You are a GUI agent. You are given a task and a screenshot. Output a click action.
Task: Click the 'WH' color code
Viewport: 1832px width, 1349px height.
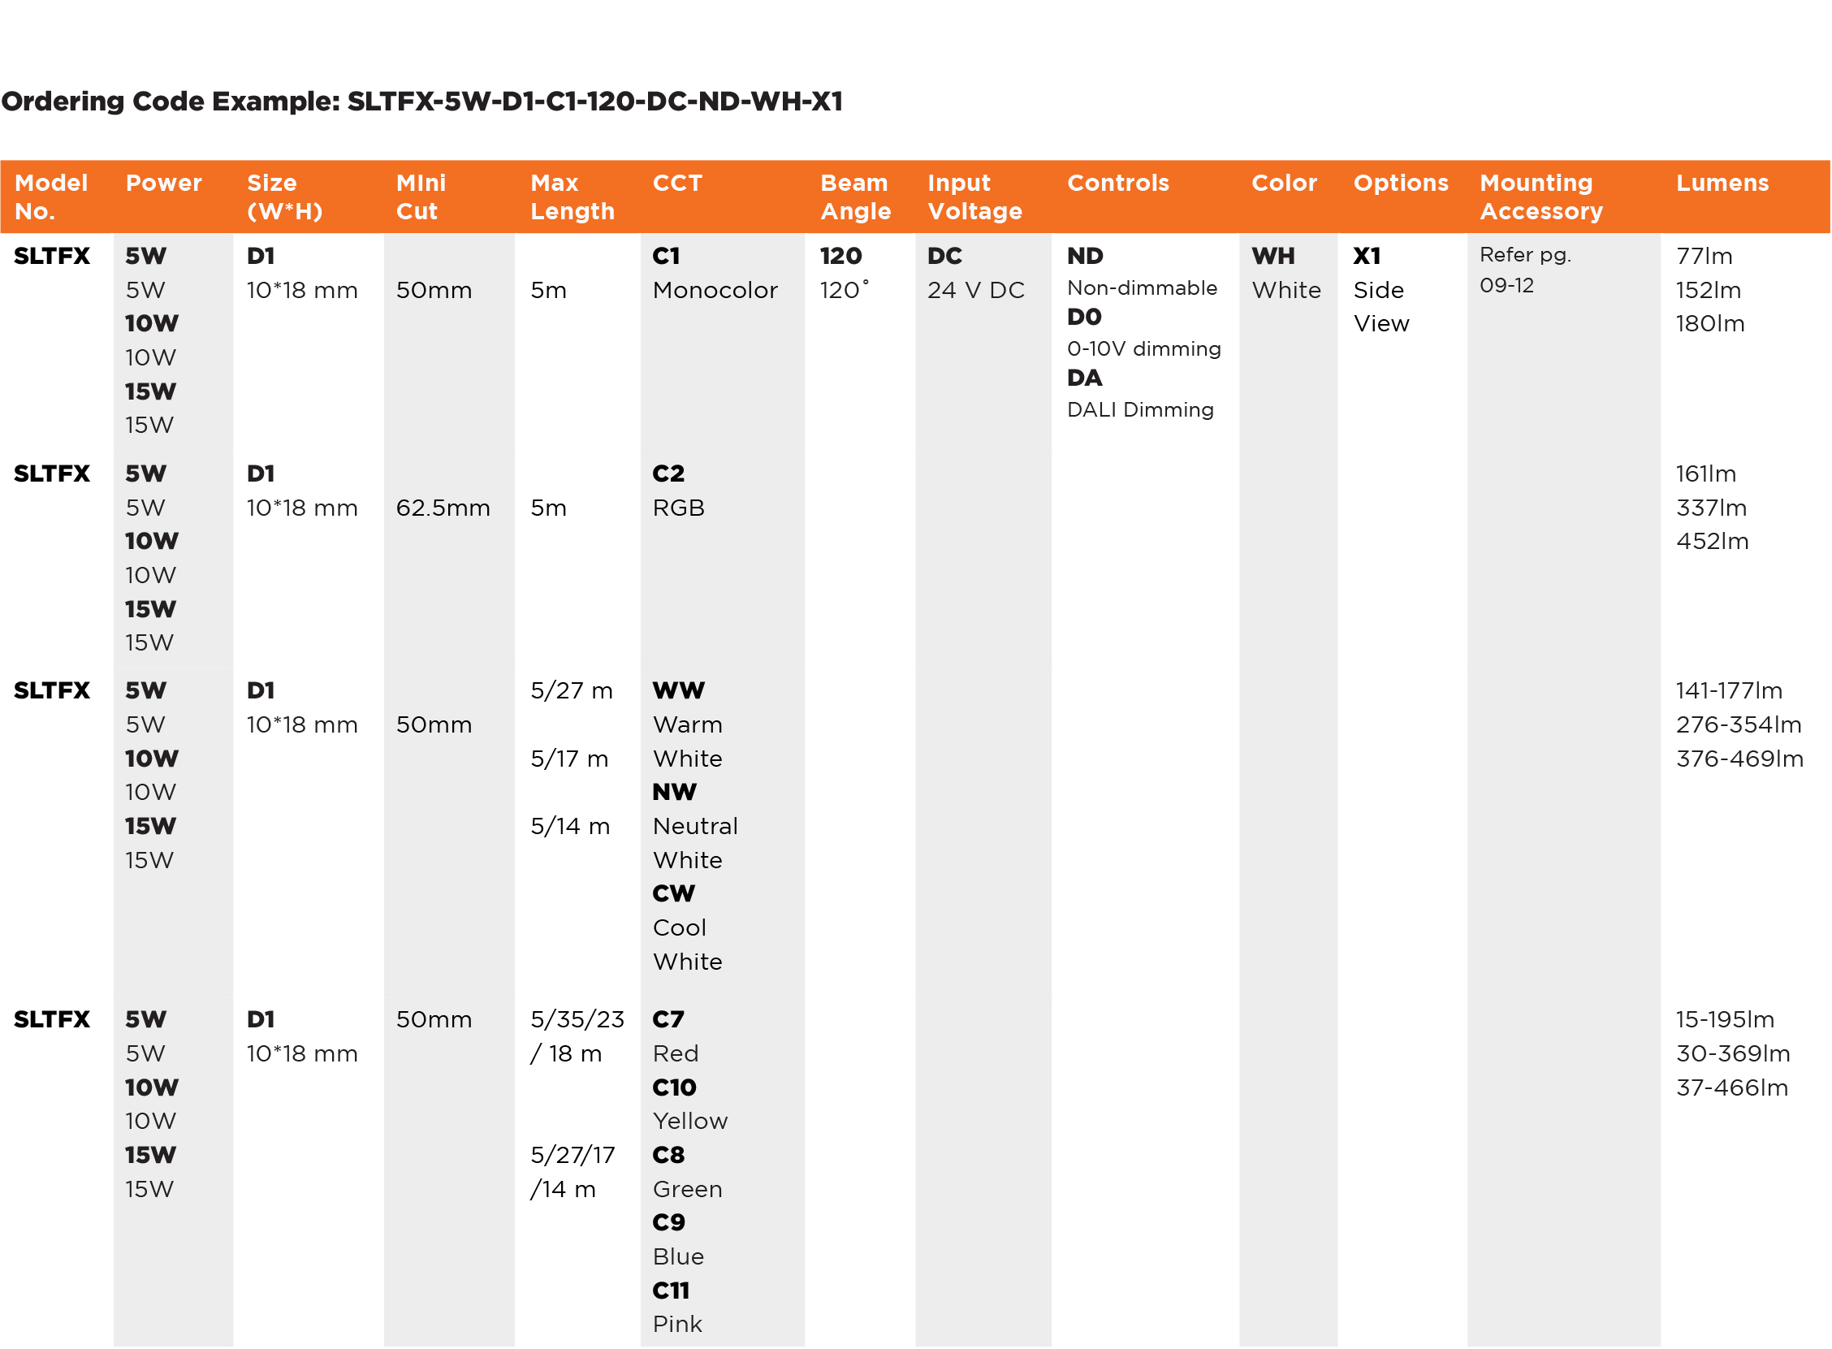(1272, 257)
